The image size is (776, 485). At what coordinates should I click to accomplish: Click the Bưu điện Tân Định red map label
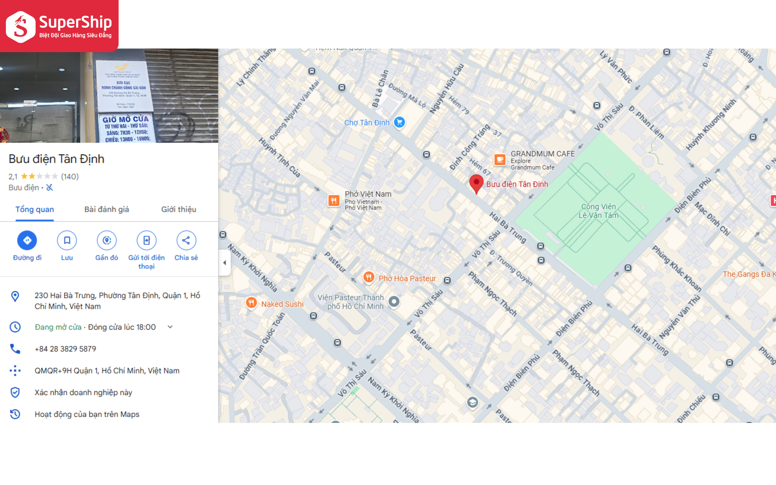pos(517,184)
